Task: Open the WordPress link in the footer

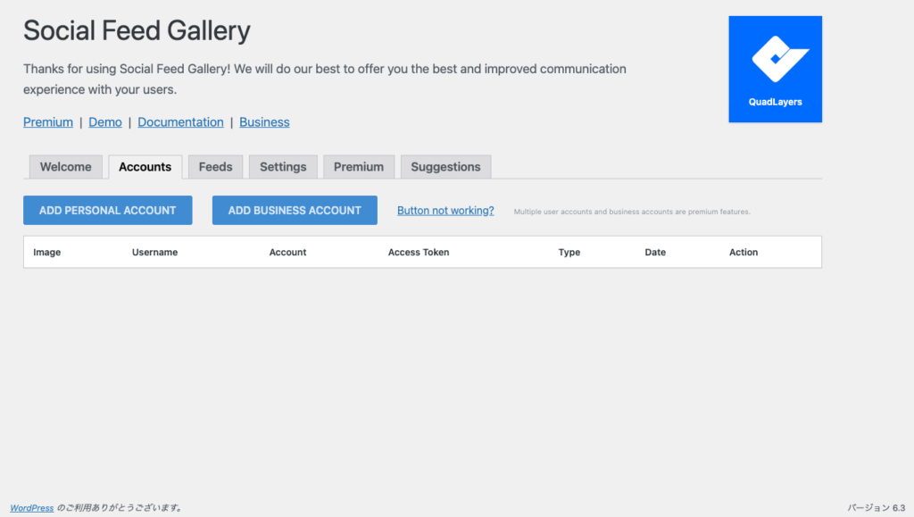Action: click(x=32, y=508)
